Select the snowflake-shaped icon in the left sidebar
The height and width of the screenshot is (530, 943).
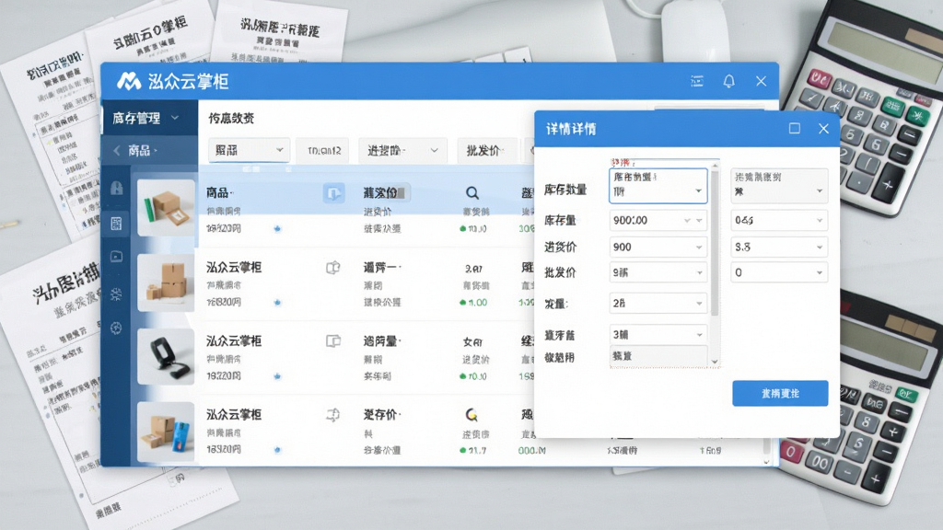[x=117, y=294]
